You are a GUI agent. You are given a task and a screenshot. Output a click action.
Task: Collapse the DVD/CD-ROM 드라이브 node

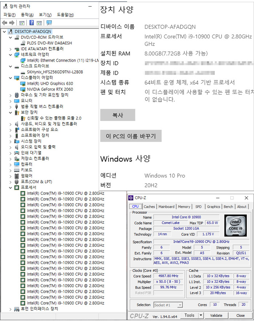[x=11, y=38]
